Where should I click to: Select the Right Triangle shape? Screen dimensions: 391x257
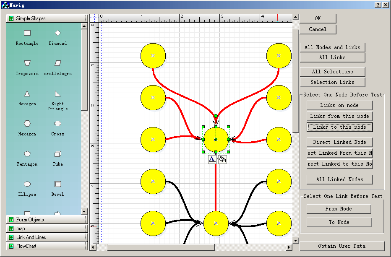(x=57, y=93)
